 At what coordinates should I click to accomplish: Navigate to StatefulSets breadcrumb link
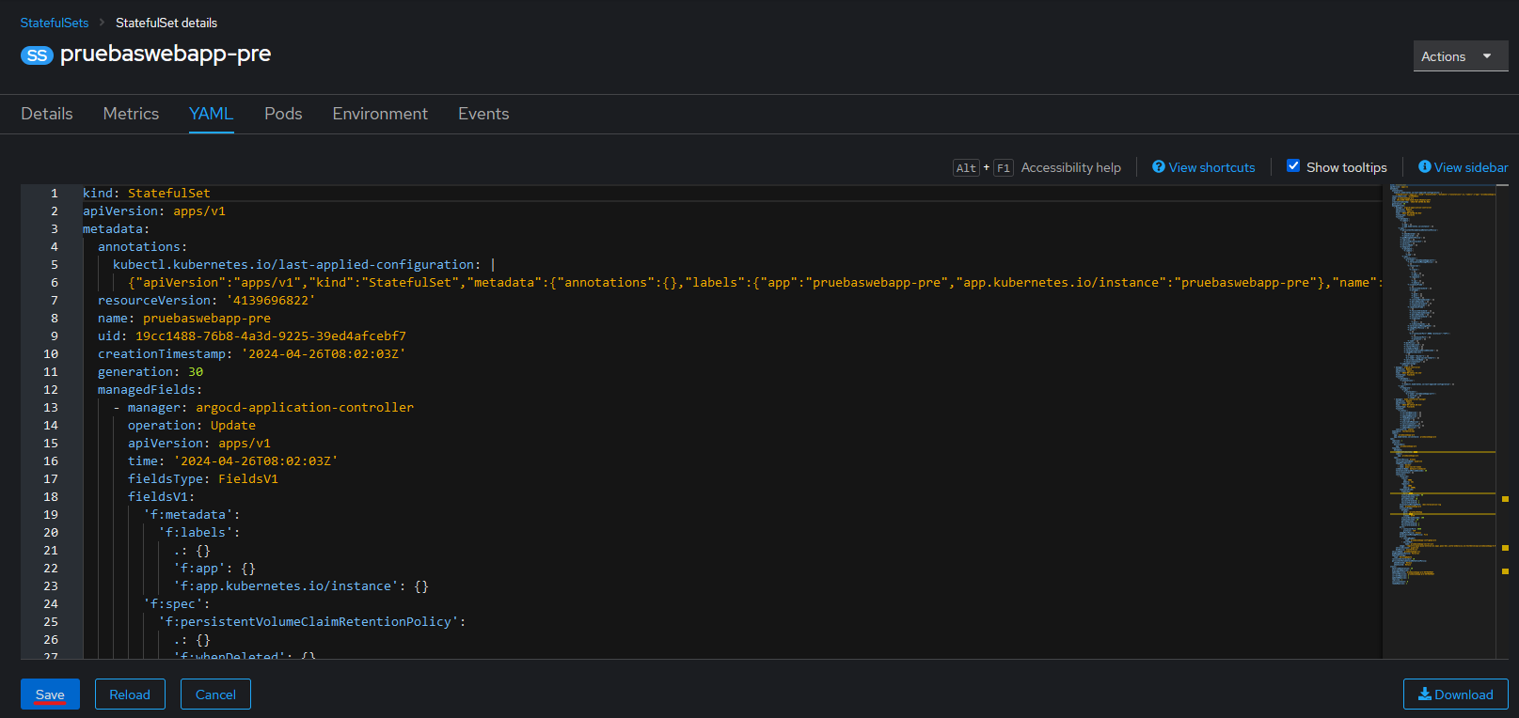click(x=55, y=23)
